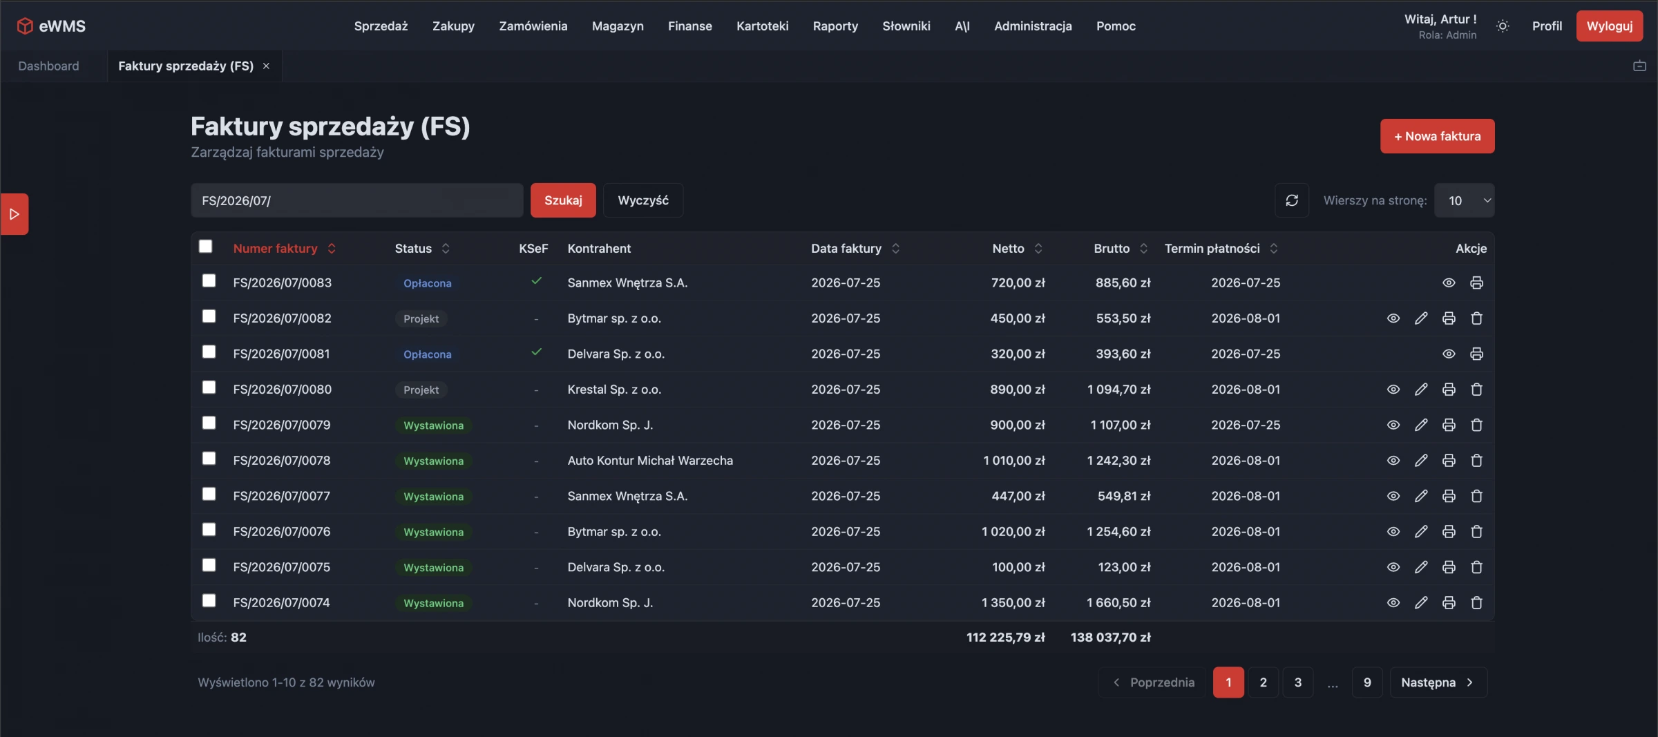This screenshot has height=737, width=1658.
Task: Tick the checkbox for FS/2026/07/0076
Action: click(x=209, y=530)
